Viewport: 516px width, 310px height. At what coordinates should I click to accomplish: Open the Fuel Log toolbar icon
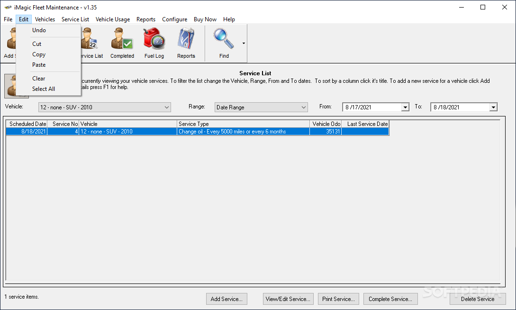pyautogui.click(x=154, y=43)
